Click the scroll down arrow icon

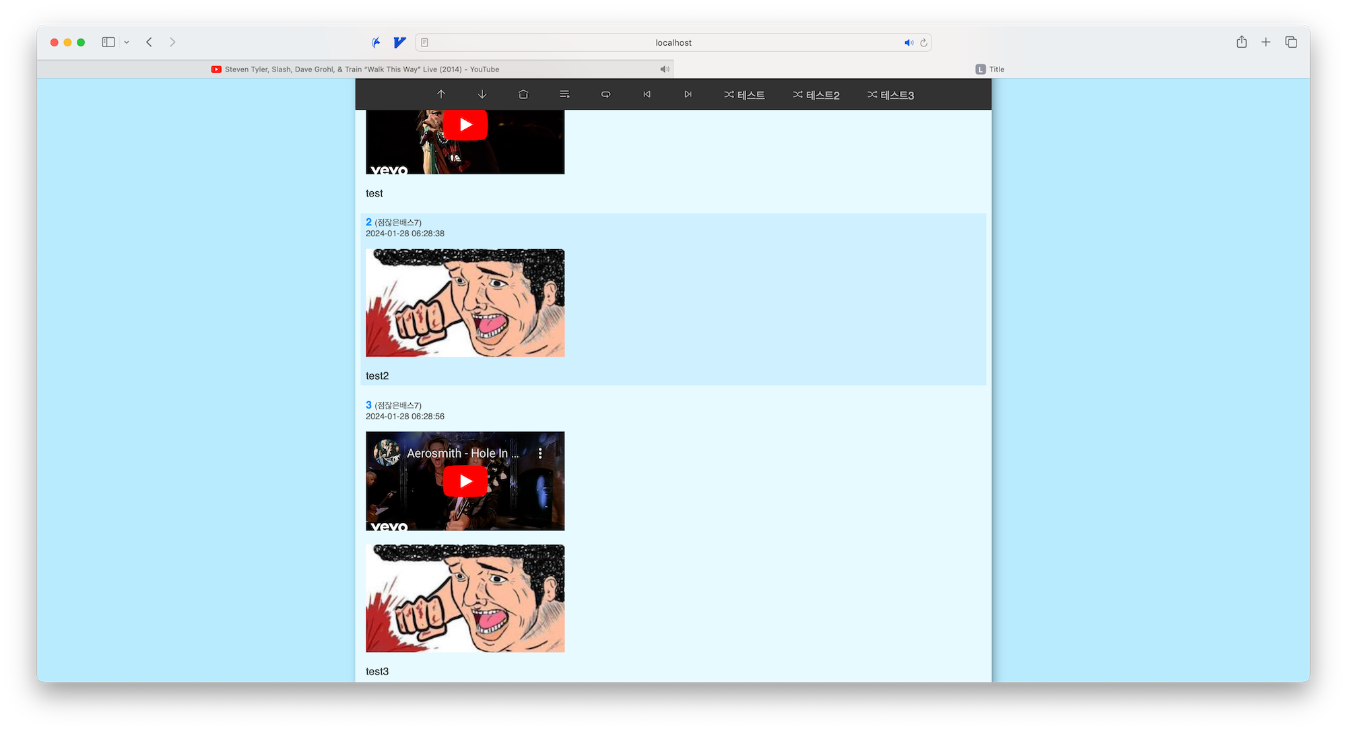pos(482,94)
